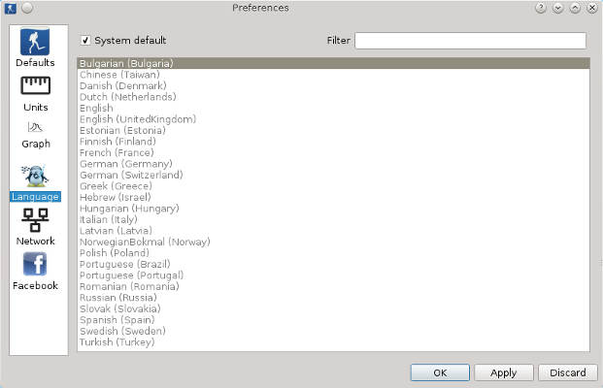Select Danish (Denmark) language
The height and width of the screenshot is (388, 603).
(x=333, y=85)
